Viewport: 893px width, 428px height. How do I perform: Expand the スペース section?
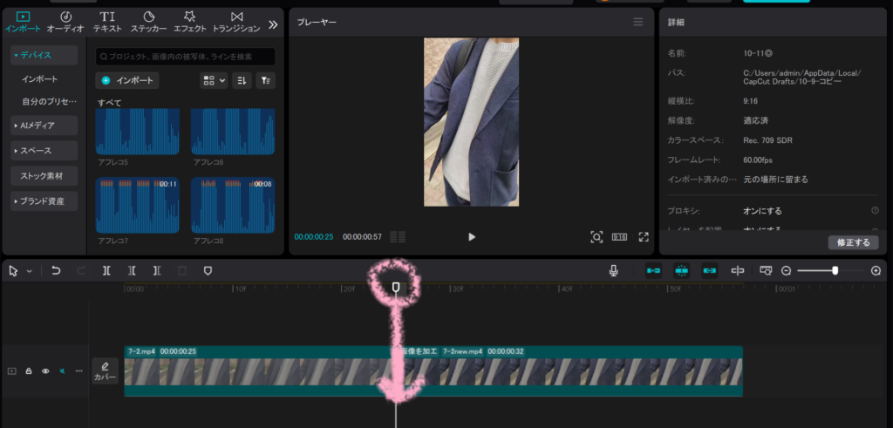pos(44,151)
